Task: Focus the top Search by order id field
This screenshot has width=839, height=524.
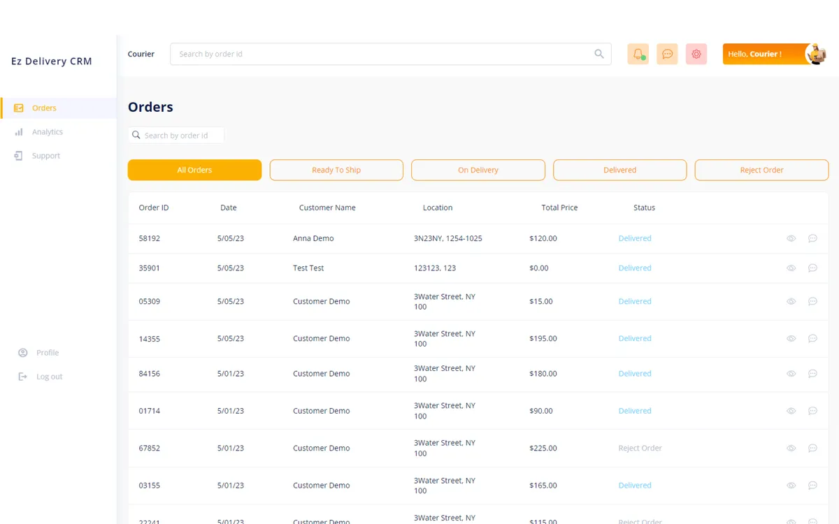Action: pyautogui.click(x=390, y=54)
